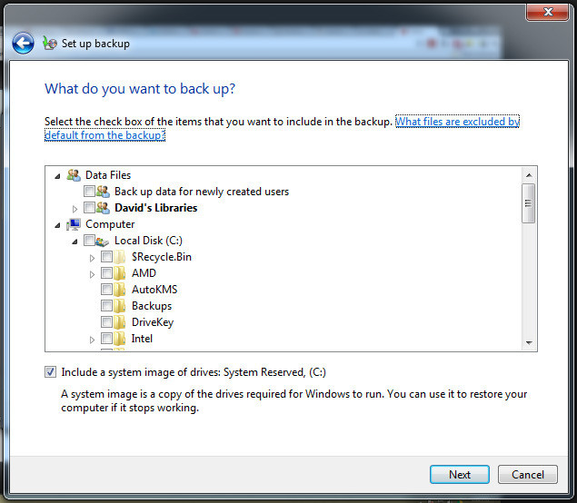577x503 pixels.
Task: Expand the Intel folder node
Action: [93, 339]
